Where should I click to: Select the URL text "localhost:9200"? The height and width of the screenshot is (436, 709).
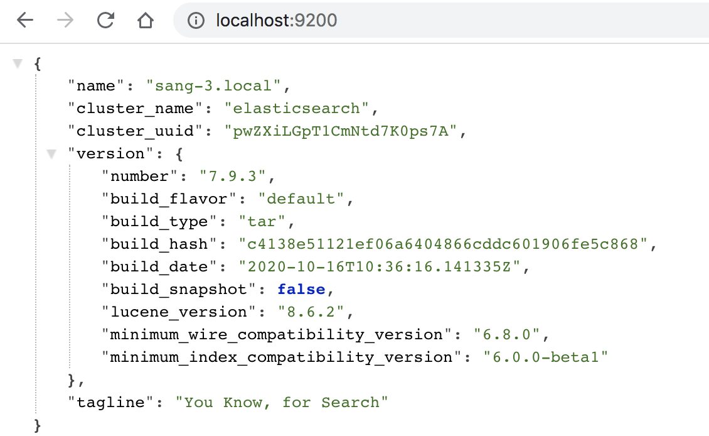[275, 20]
